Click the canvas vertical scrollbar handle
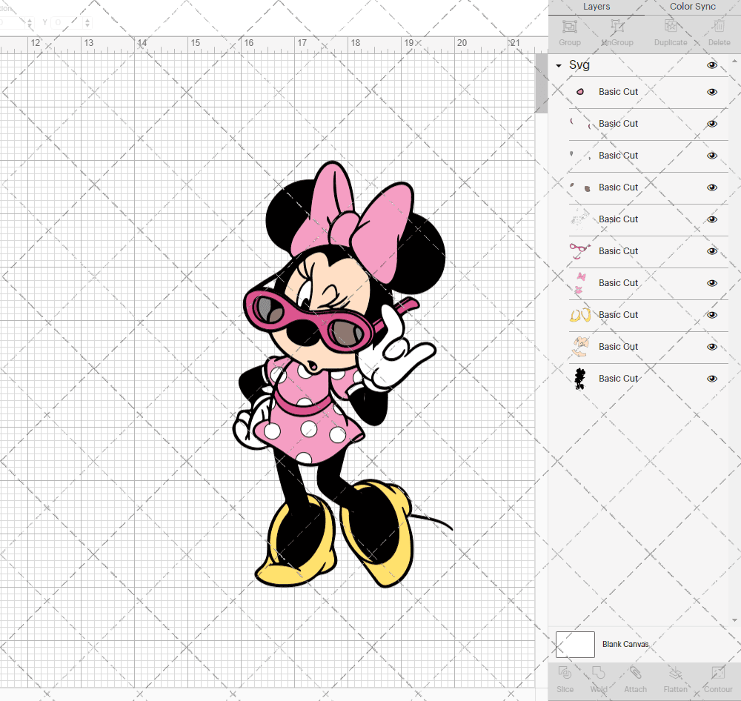Viewport: 741px width, 701px height. (x=541, y=83)
